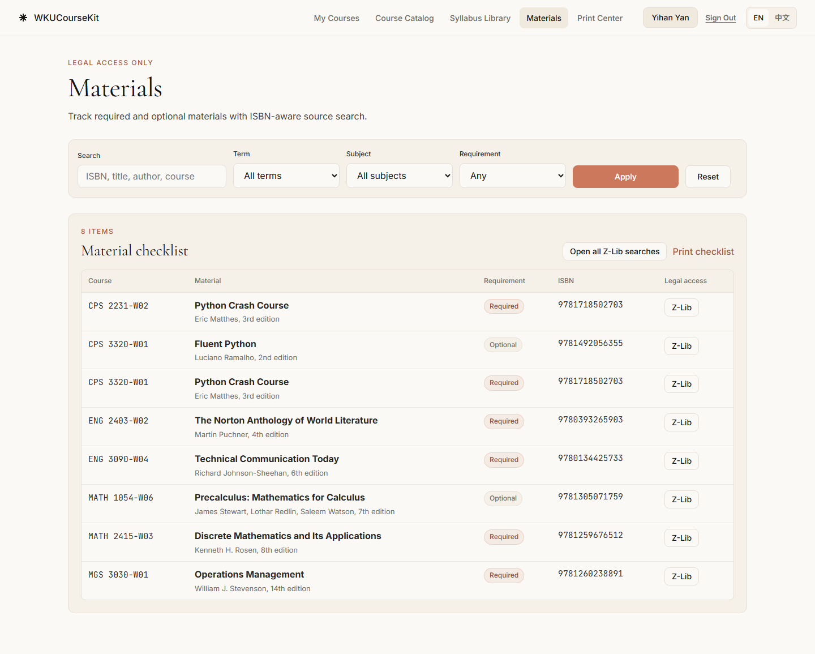Click the WKUCourseKit asterisk logo icon

click(23, 18)
